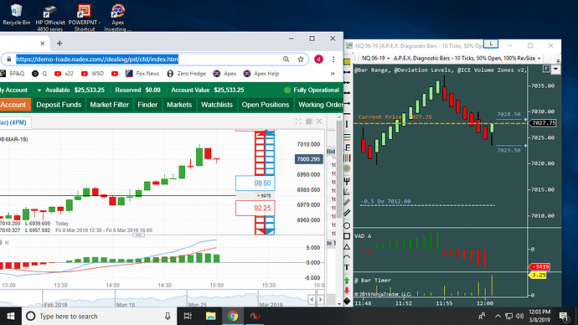Select the ellipse drawing tool
This screenshot has height=325, width=578.
[x=347, y=225]
